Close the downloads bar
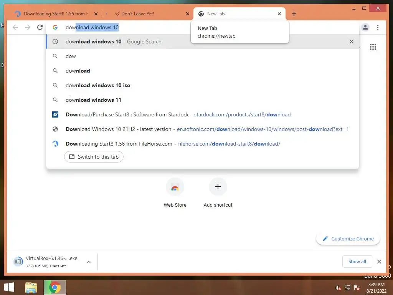Viewport: 393px width, 295px height. pos(379,262)
